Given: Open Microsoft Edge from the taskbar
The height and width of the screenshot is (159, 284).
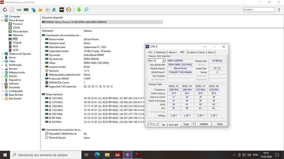Looking at the screenshot, I should pos(97,155).
